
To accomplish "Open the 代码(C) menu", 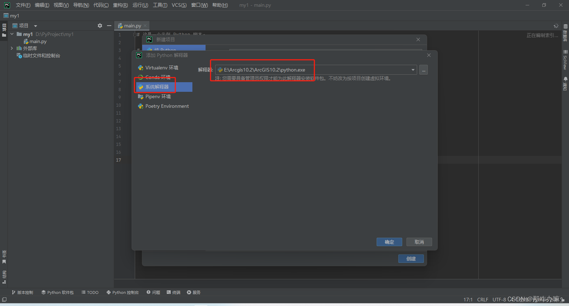I will (101, 5).
